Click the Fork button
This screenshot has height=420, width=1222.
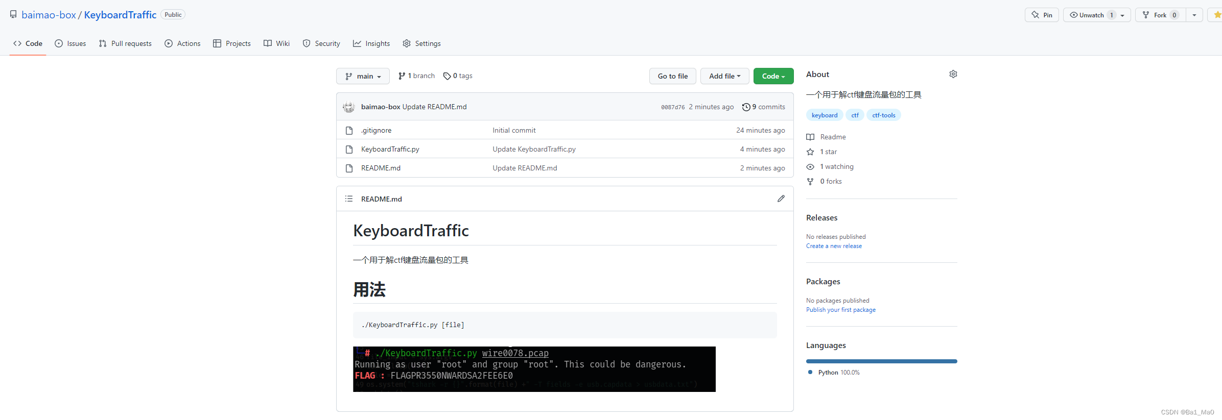1161,15
